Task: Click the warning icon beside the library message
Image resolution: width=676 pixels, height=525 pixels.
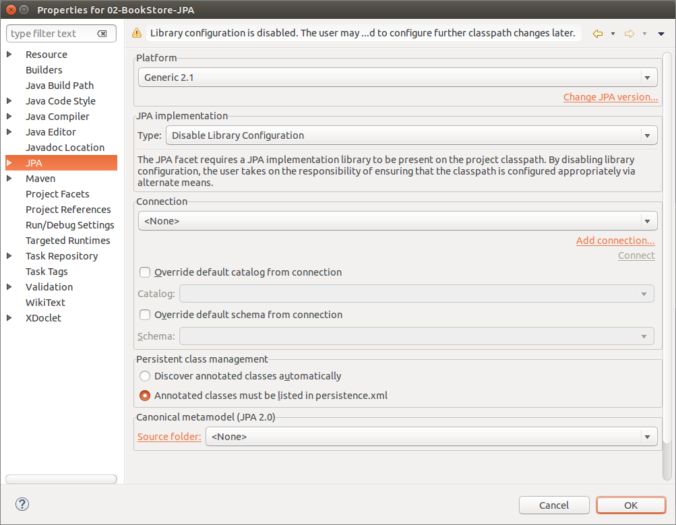Action: 137,33
